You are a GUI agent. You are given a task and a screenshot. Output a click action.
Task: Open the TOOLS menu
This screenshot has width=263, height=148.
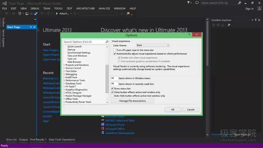tap(58, 8)
